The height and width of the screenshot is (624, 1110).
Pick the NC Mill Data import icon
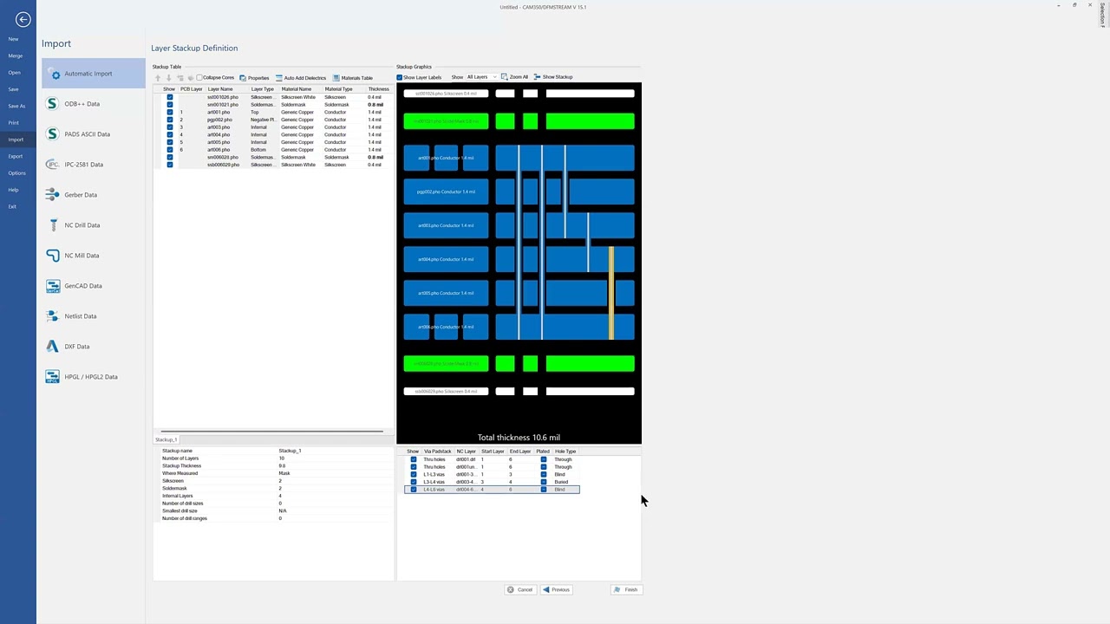(52, 256)
